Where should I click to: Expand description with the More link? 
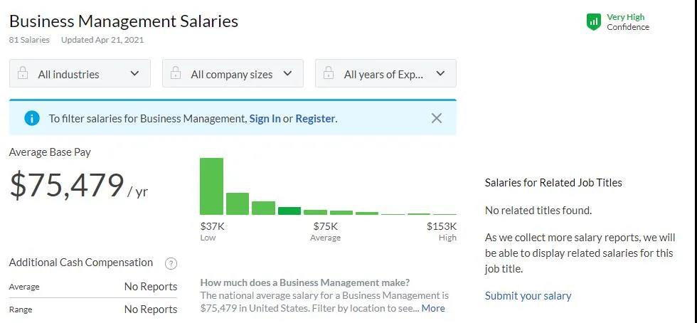point(433,308)
